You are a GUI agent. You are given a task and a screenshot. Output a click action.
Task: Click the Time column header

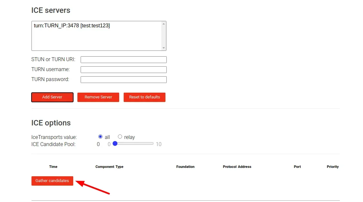pos(53,167)
